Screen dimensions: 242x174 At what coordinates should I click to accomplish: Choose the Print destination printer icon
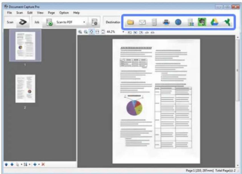point(166,22)
